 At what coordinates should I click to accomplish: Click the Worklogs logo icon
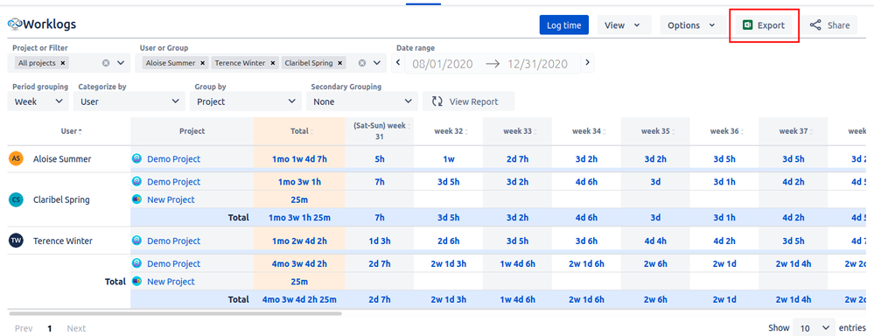pyautogui.click(x=15, y=24)
